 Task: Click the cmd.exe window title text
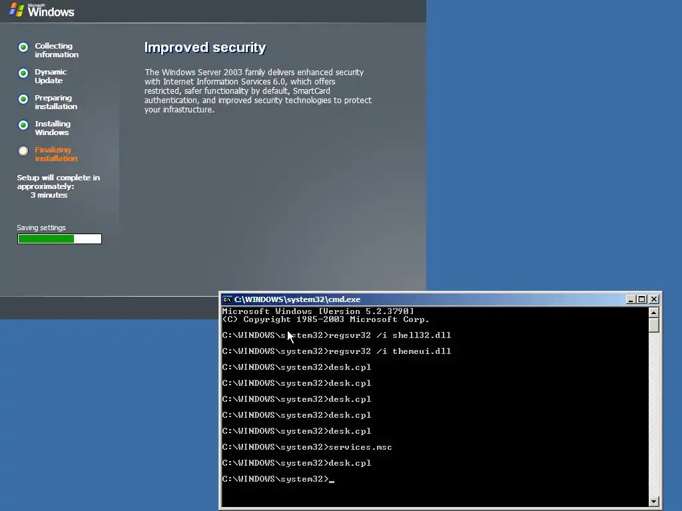click(x=297, y=299)
